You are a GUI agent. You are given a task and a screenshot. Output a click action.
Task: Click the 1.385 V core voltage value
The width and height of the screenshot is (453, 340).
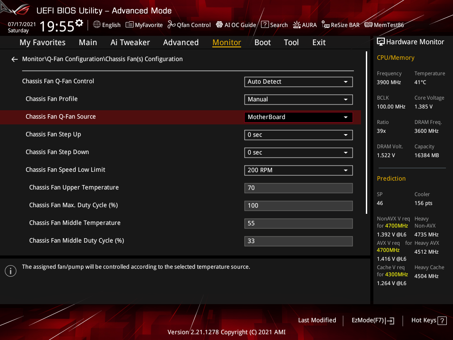(x=423, y=107)
